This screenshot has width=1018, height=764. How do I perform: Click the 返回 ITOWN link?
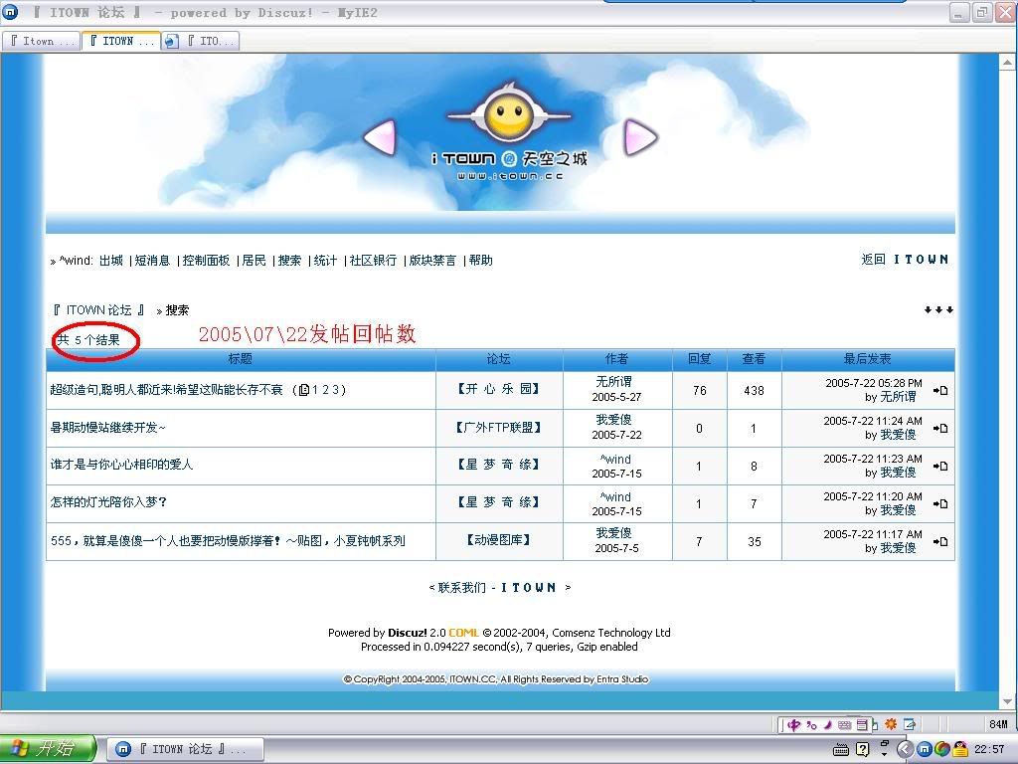(905, 260)
